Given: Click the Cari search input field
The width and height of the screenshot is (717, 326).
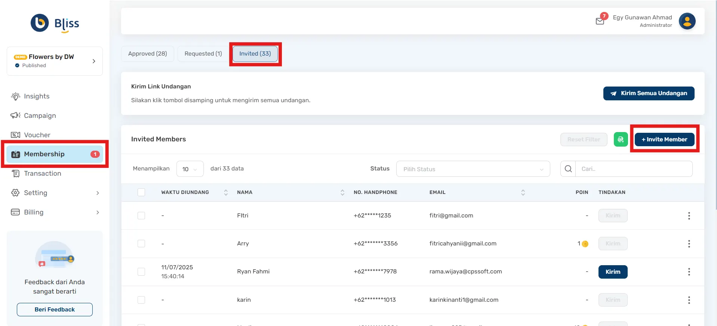Looking at the screenshot, I should tap(634, 169).
